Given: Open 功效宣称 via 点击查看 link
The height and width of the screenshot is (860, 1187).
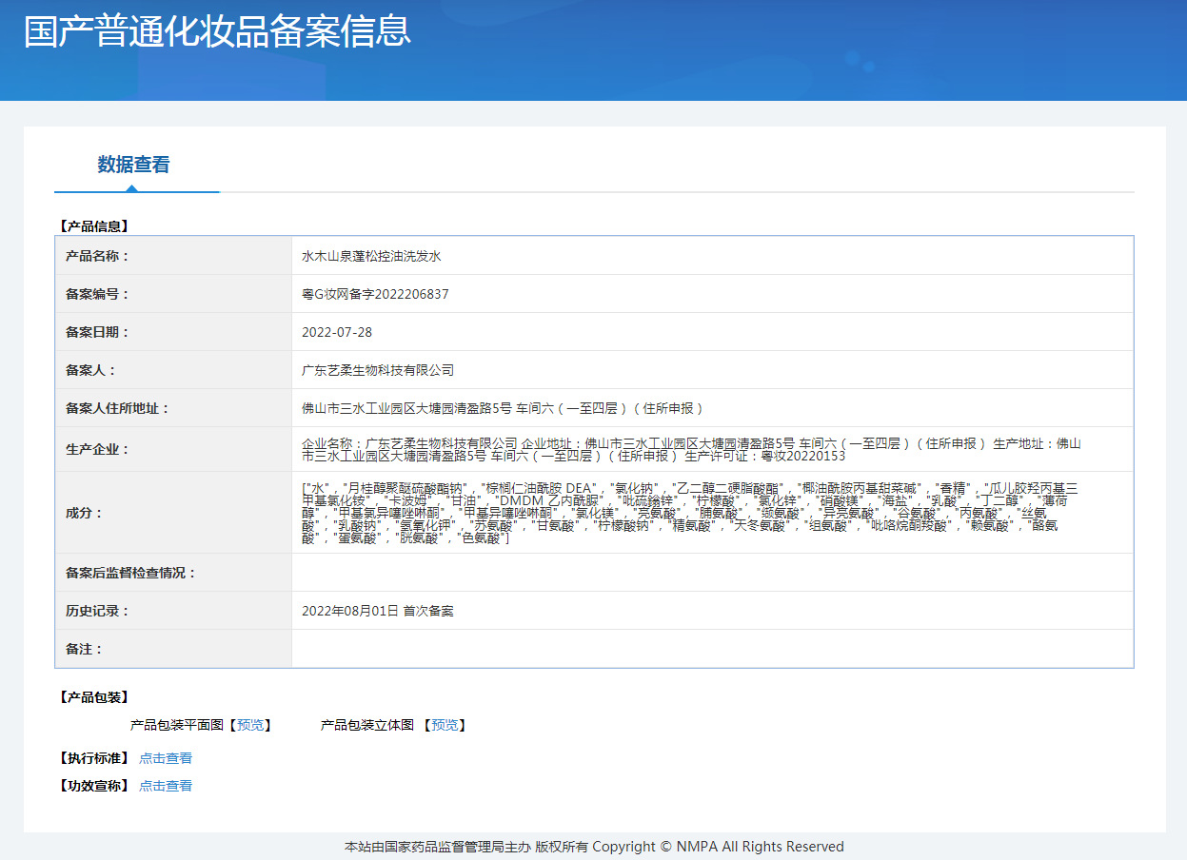Looking at the screenshot, I should pyautogui.click(x=166, y=786).
